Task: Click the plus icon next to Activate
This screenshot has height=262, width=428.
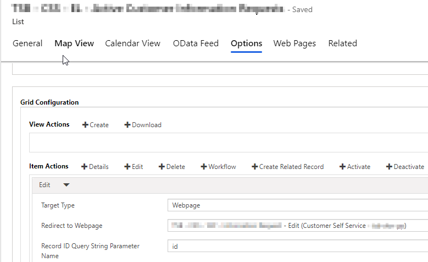Action: tap(343, 167)
